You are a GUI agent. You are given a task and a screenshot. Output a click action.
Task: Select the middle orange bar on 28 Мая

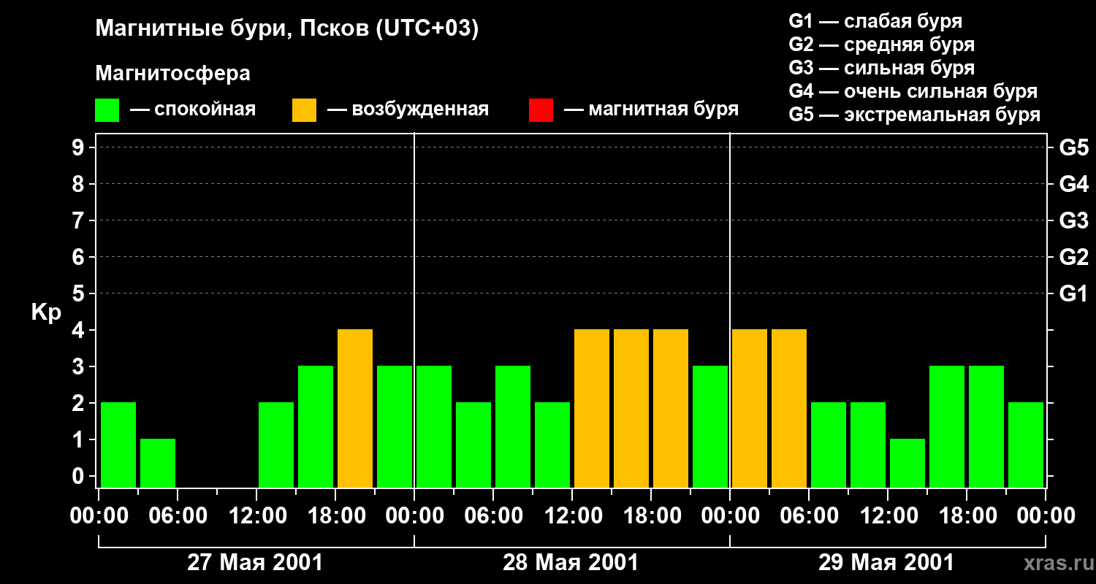click(x=631, y=408)
